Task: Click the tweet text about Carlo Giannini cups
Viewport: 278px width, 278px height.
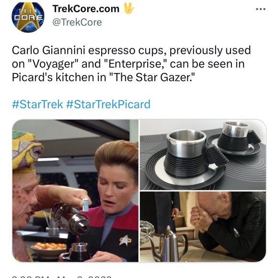Action: pyautogui.click(x=131, y=64)
